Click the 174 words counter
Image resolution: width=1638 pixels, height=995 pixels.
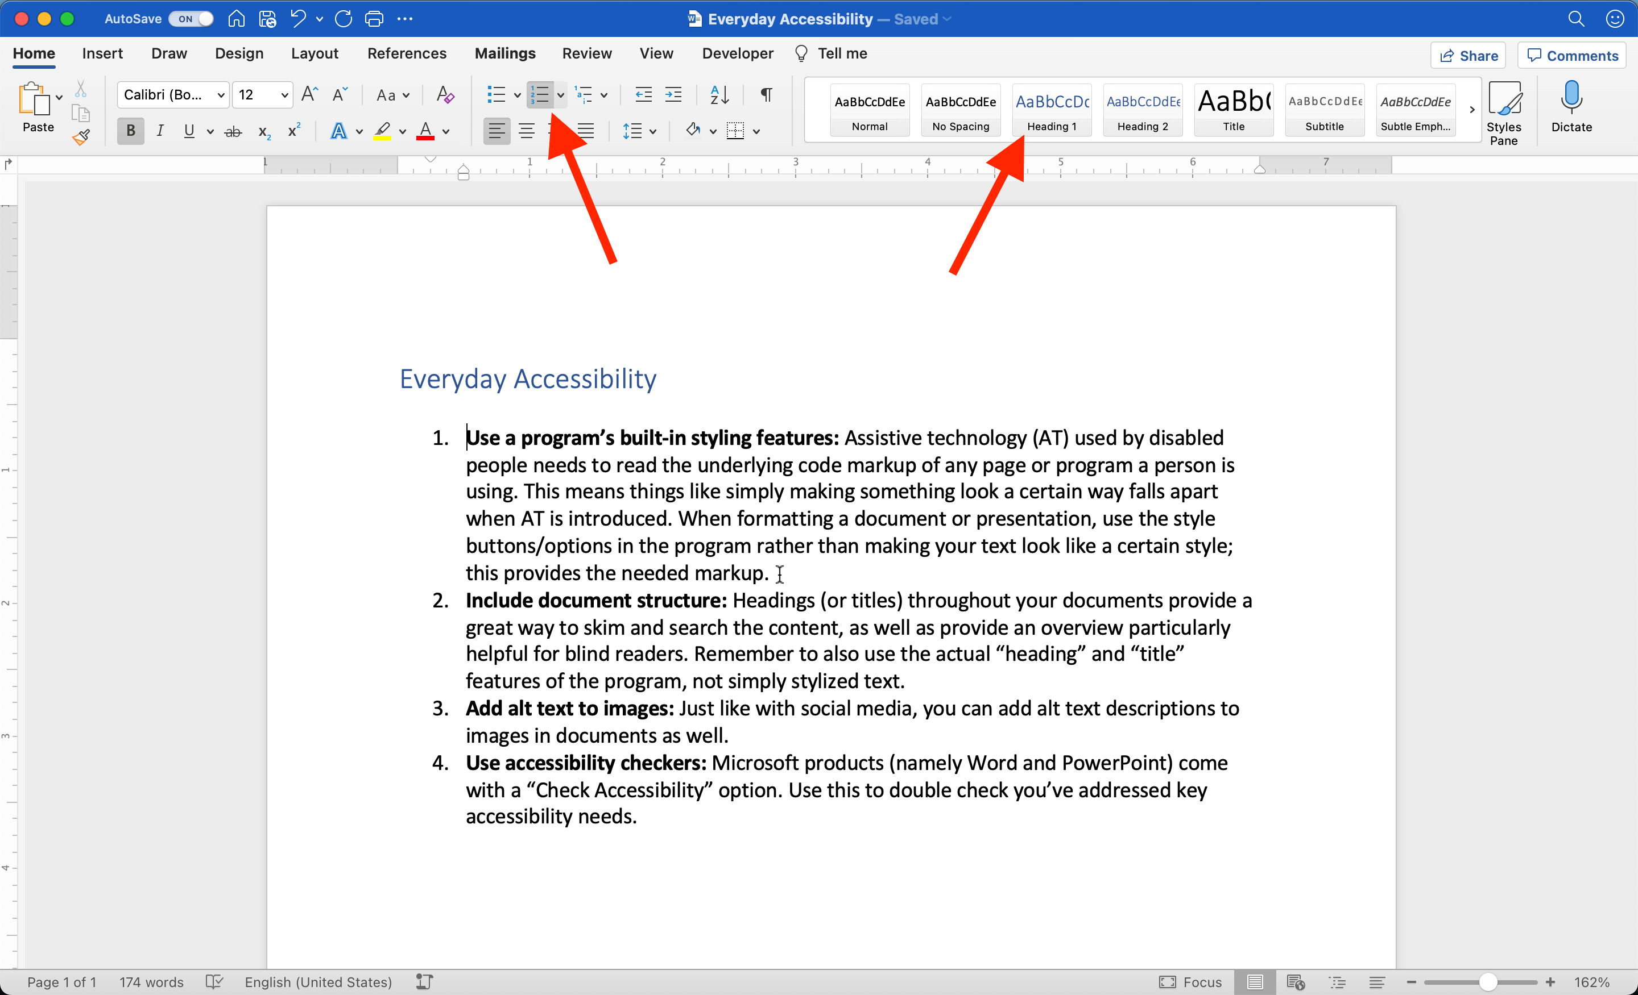151,982
